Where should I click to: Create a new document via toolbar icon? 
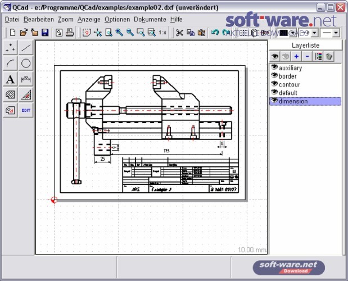[13, 33]
